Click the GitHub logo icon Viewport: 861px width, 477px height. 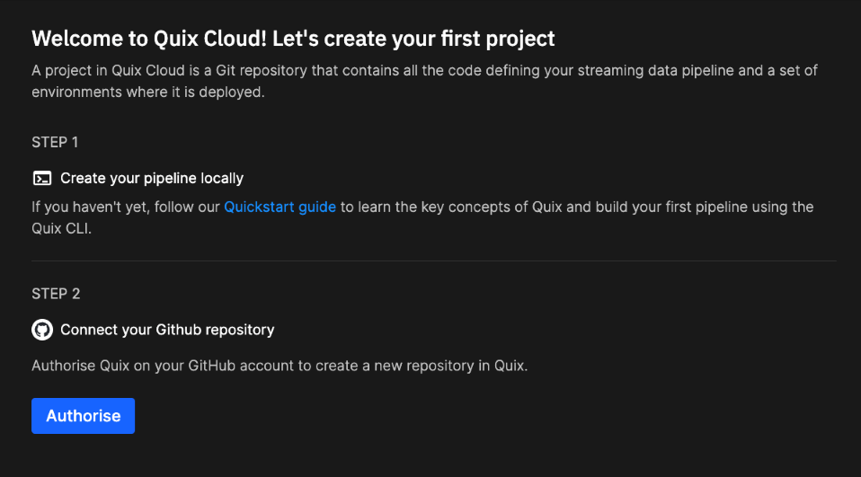[41, 330]
